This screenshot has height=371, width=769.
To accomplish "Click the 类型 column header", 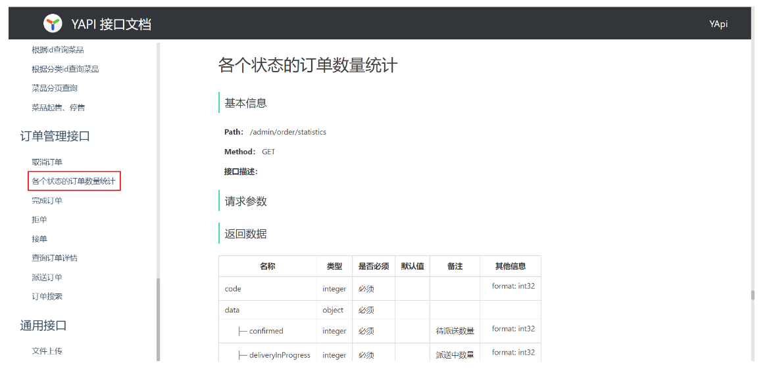I will [x=334, y=266].
